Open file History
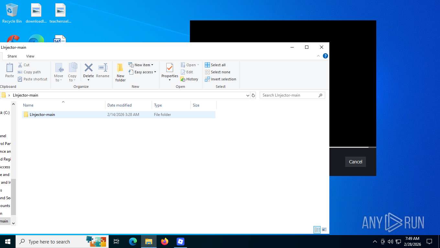The image size is (440, 248). (x=189, y=79)
